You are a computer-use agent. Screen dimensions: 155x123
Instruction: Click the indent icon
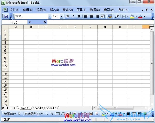click(x=117, y=16)
